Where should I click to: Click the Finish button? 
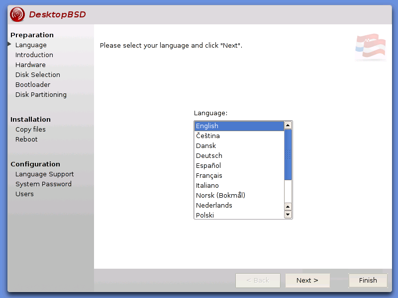[x=368, y=280]
